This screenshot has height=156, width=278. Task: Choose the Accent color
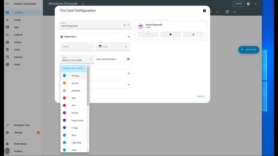coord(73,83)
